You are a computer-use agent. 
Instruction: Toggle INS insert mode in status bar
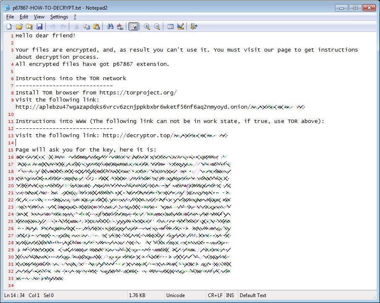[x=230, y=295]
